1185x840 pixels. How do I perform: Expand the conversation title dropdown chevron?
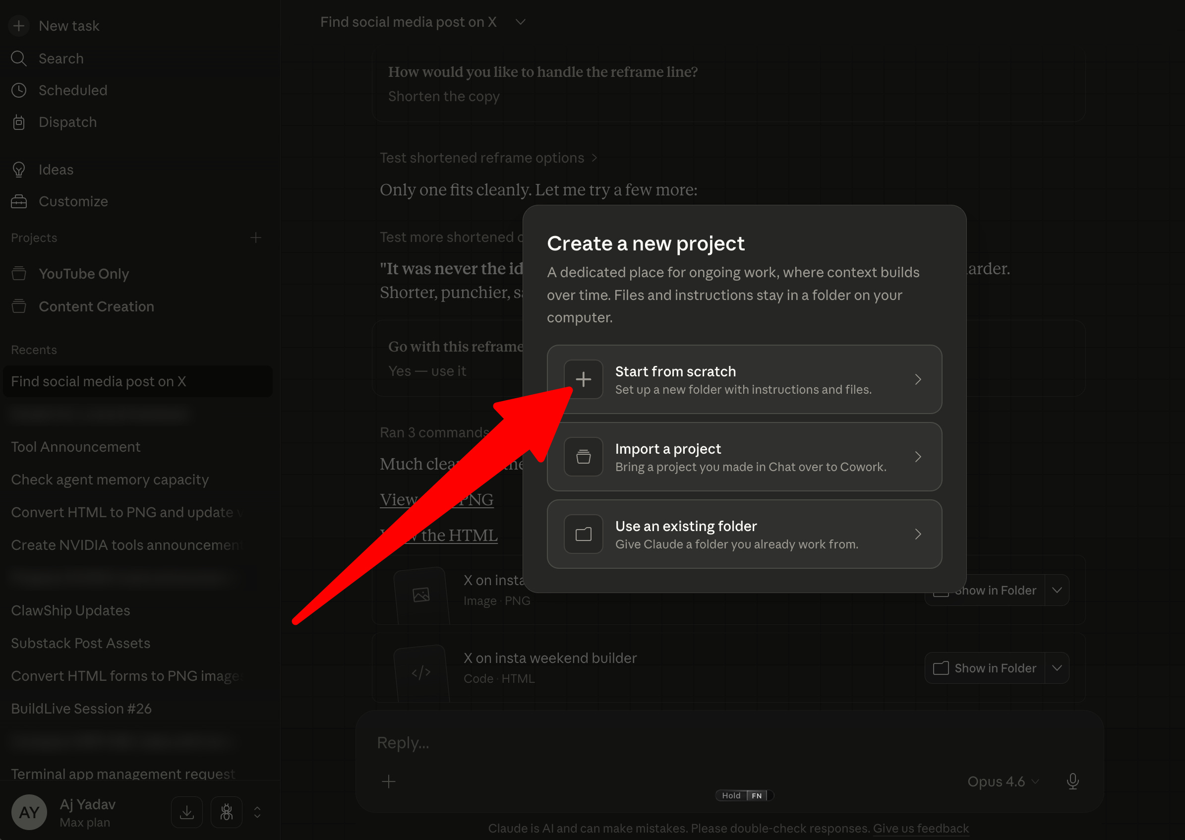point(520,22)
